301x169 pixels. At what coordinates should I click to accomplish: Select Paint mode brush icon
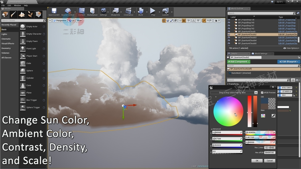[x=13, y=14]
